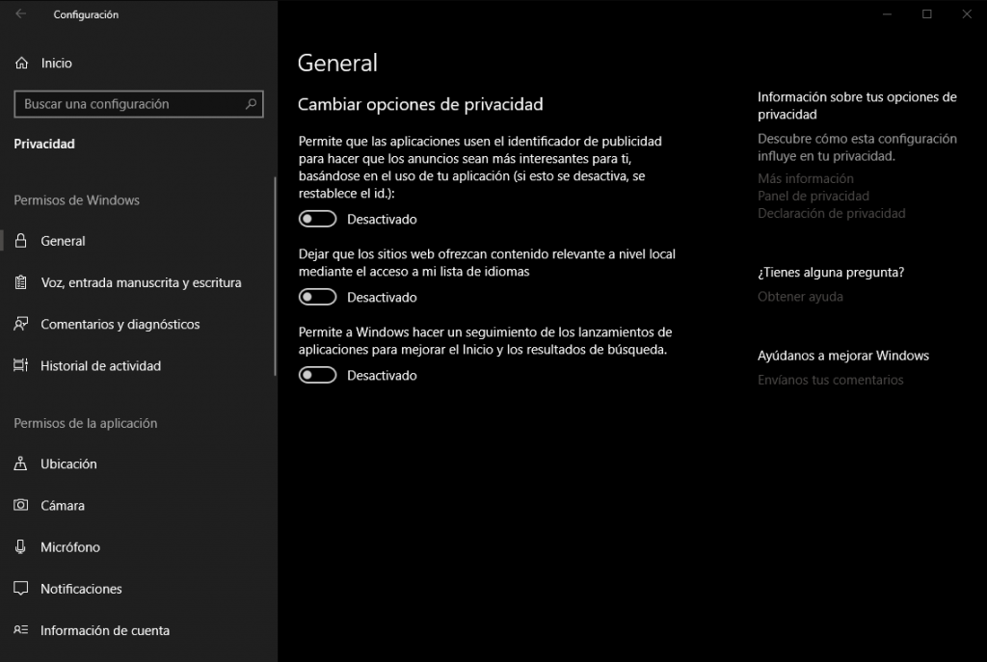Select Notificaciones in the sidebar
This screenshot has width=987, height=662.
click(139, 589)
